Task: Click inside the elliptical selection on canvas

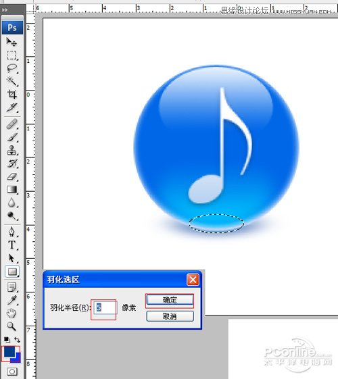Action: coord(216,224)
